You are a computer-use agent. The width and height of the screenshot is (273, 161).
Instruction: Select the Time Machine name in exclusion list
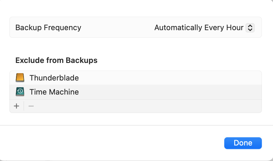(x=54, y=92)
